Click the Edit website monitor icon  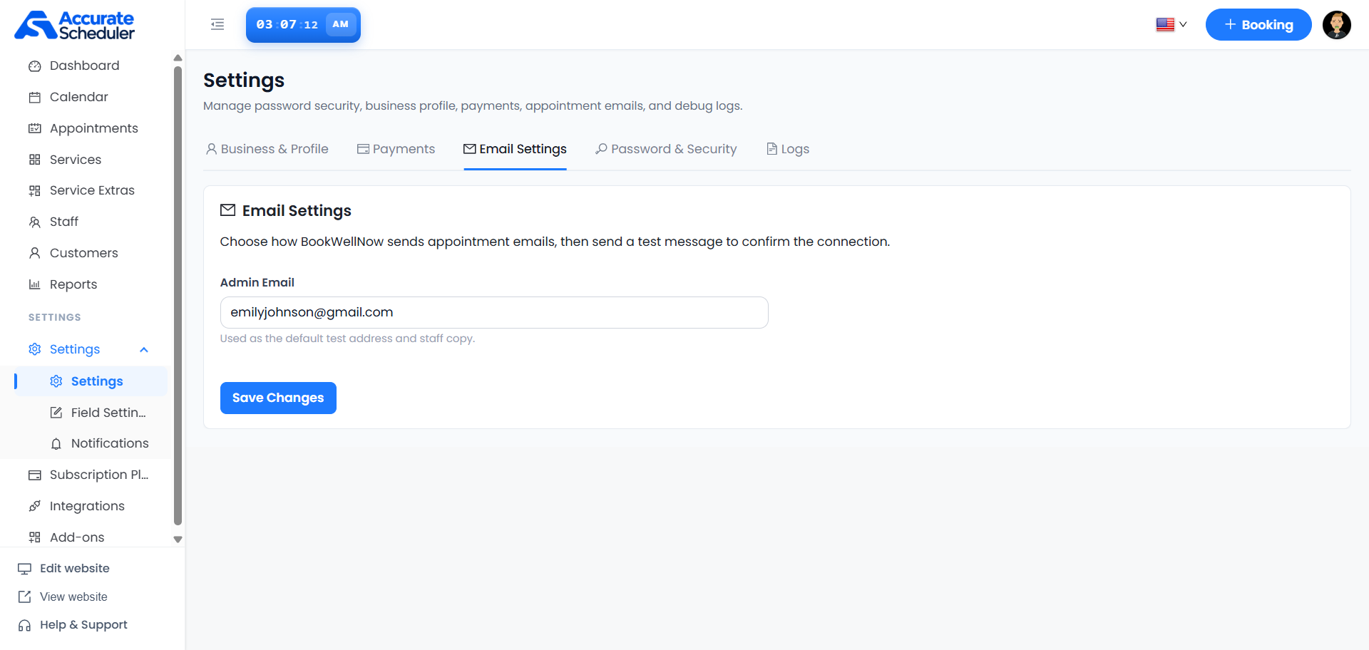[x=25, y=569]
